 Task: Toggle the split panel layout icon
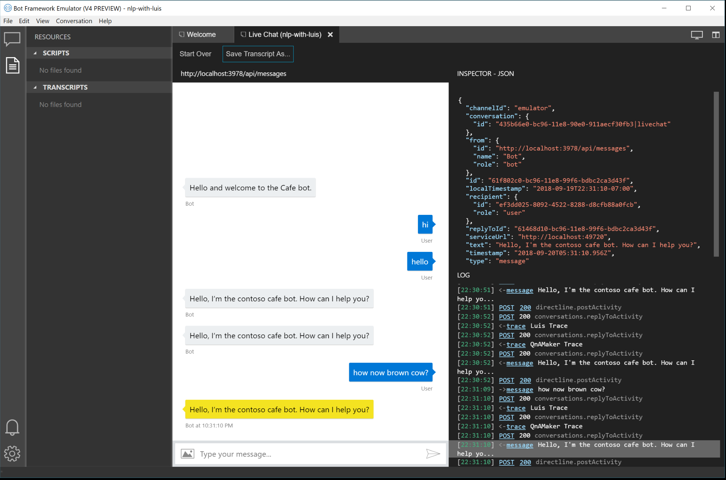(x=716, y=34)
